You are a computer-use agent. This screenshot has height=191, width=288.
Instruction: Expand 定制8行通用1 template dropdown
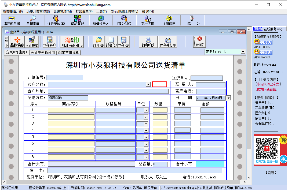[x=243, y=52]
